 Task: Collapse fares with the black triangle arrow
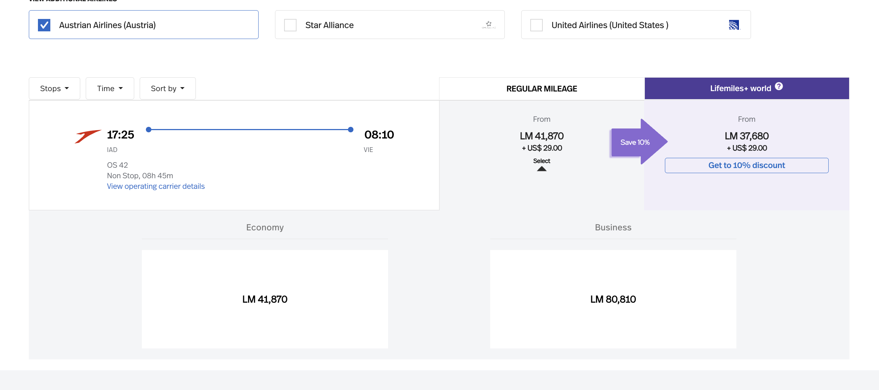542,169
